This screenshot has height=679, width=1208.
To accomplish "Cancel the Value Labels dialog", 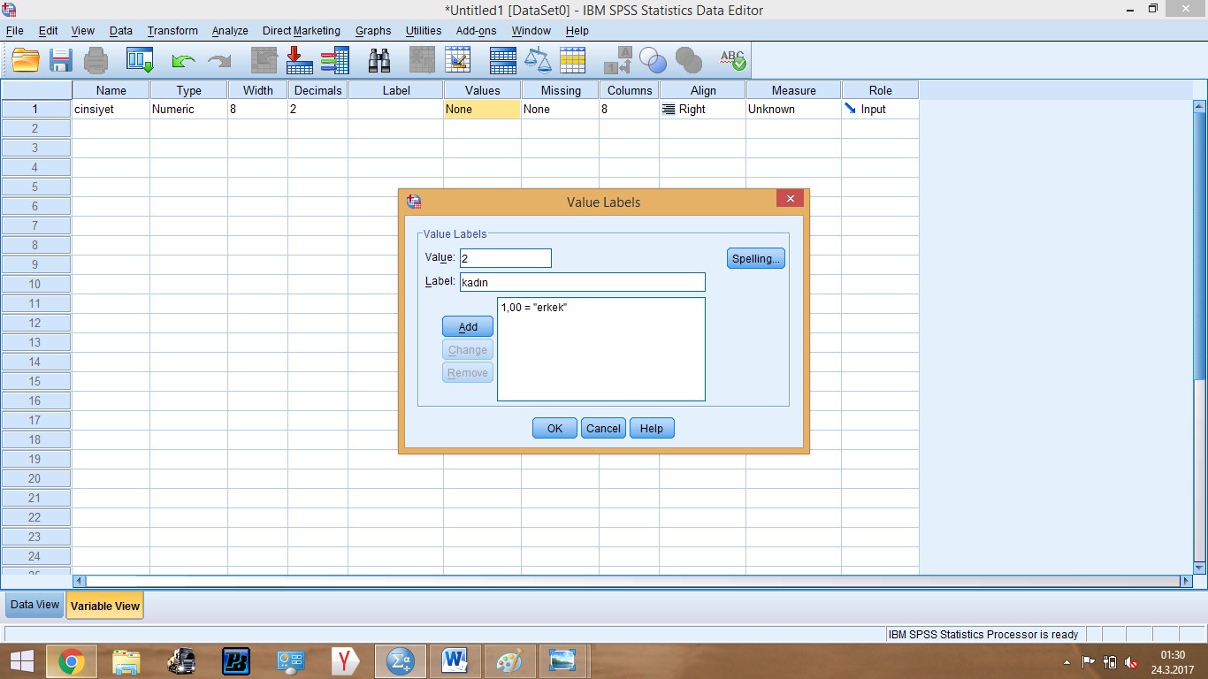I will pyautogui.click(x=603, y=428).
